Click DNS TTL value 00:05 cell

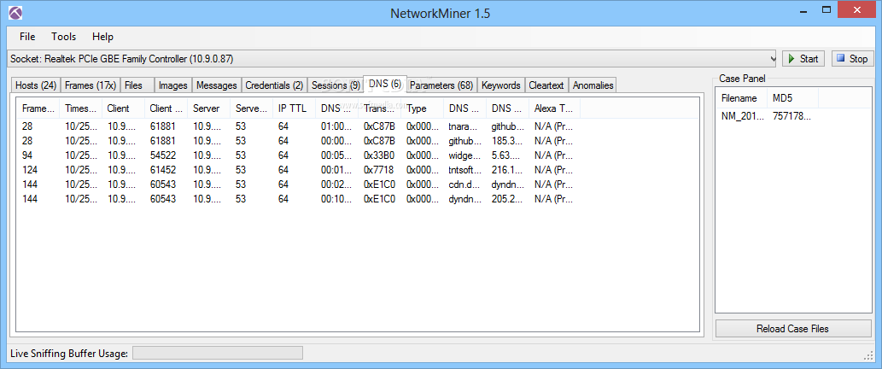pos(336,155)
